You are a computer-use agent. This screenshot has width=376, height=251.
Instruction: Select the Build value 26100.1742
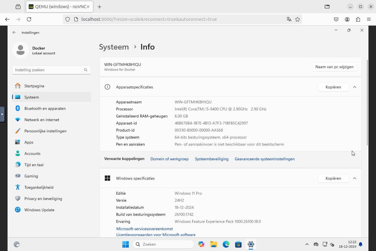coord(184,215)
